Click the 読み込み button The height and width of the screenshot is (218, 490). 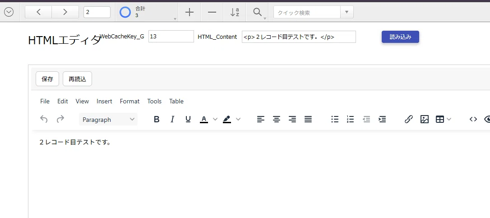[400, 37]
